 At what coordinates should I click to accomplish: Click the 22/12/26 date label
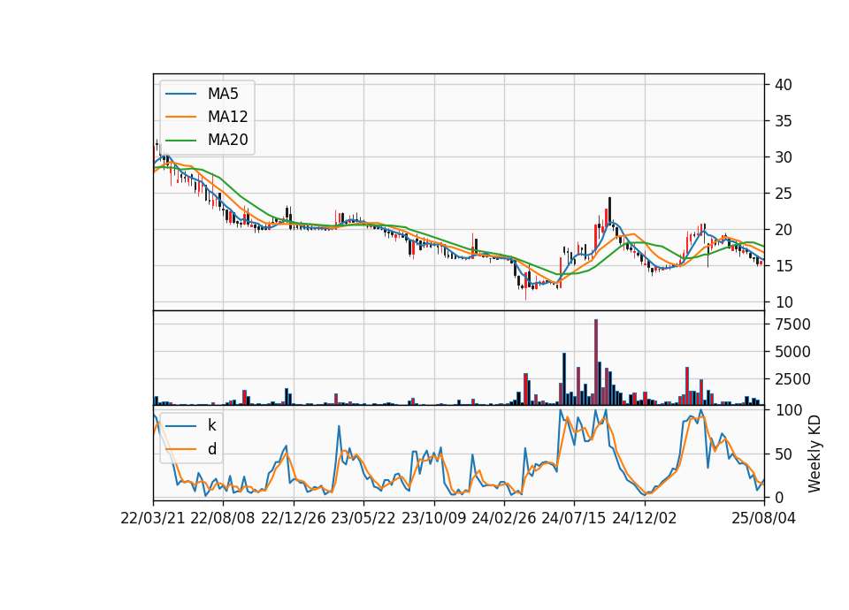(294, 518)
